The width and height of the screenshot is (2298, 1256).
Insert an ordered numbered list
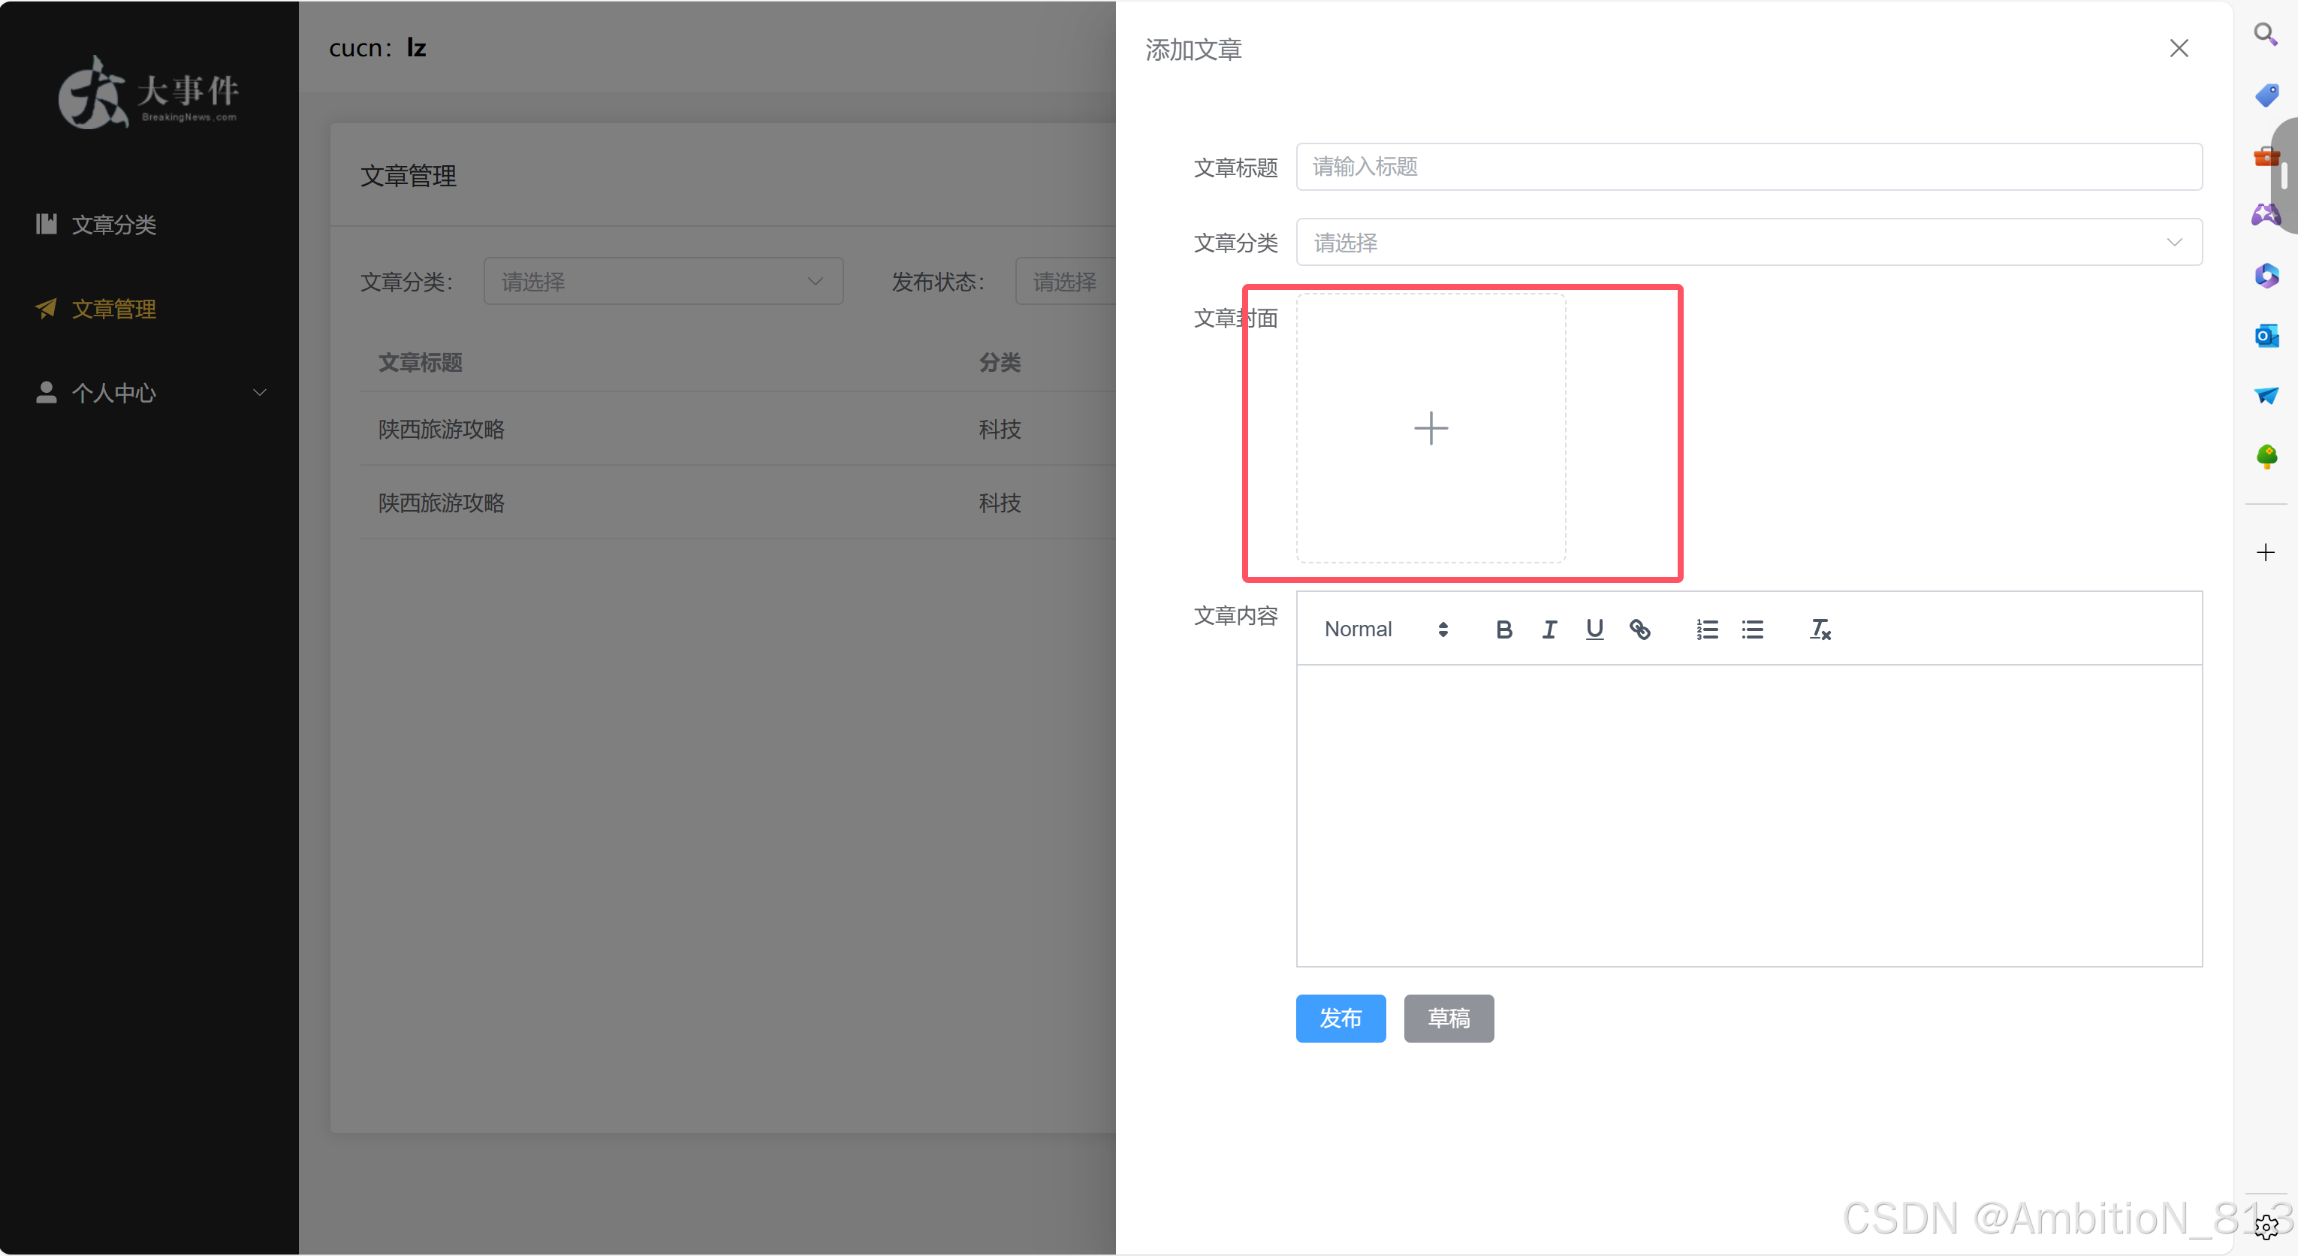click(1706, 630)
